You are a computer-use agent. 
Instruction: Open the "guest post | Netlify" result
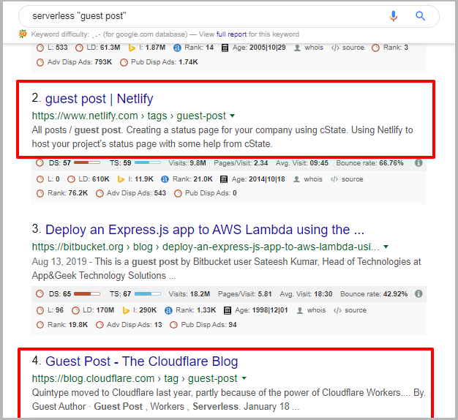pos(99,99)
